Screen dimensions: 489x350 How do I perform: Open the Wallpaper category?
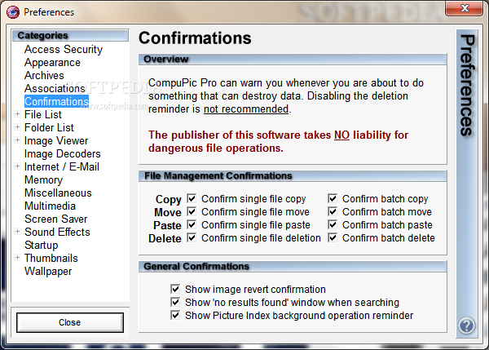click(x=48, y=272)
